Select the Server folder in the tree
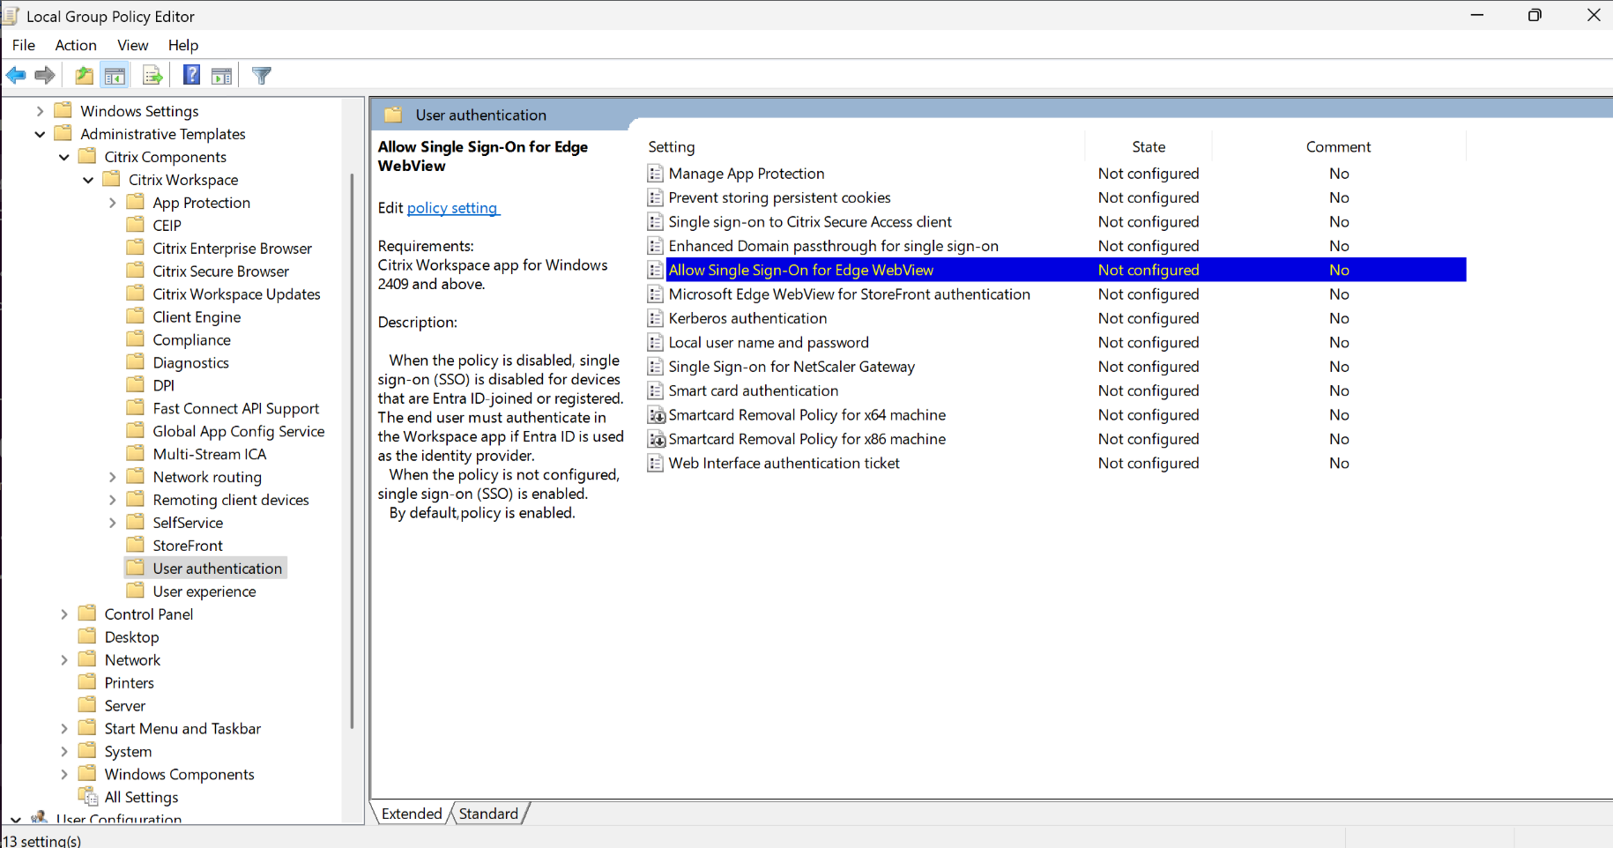Screen dimensions: 1613x848 tap(125, 706)
